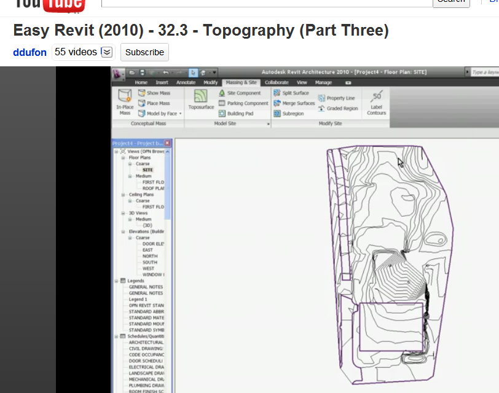Collapse the Views (OPN Browser) tree node
Image resolution: width=499 pixels, height=393 pixels.
116,151
